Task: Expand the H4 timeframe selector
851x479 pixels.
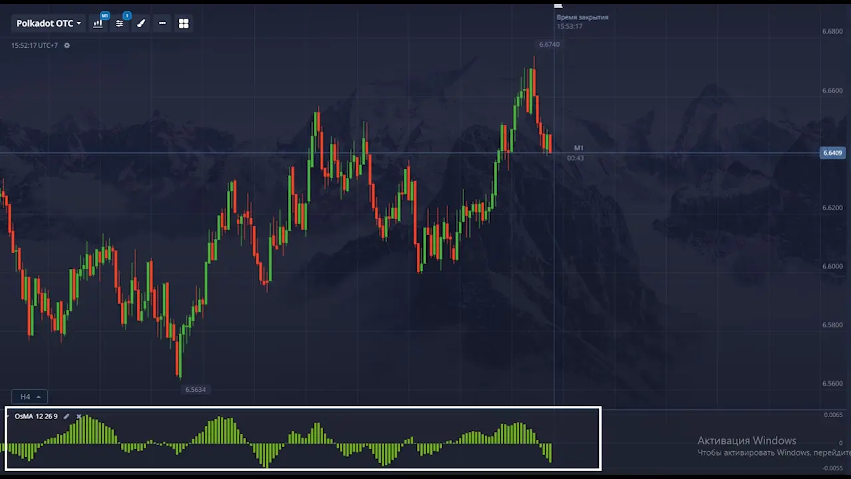Action: pos(29,397)
